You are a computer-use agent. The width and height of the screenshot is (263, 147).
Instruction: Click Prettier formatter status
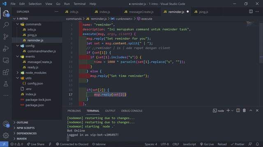238,144
